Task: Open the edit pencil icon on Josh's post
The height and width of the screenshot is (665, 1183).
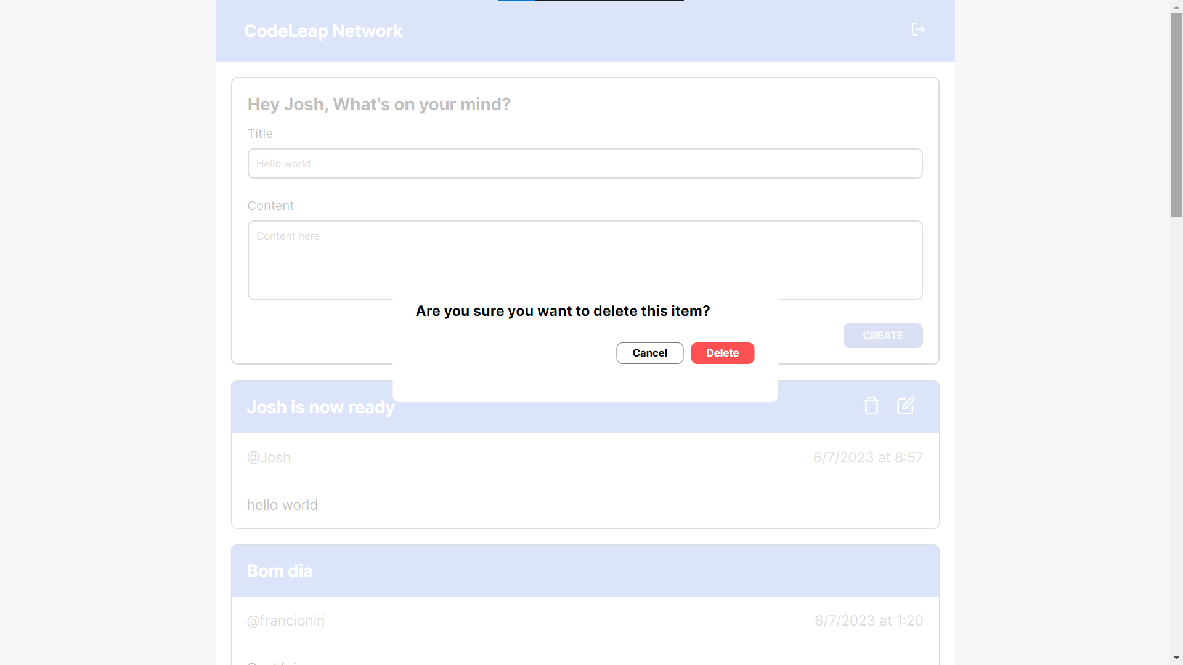Action: (906, 405)
